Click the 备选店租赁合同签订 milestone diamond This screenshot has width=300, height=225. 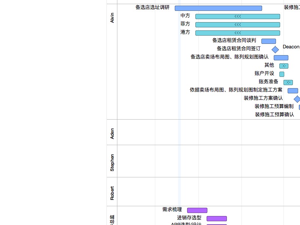pos(275,49)
